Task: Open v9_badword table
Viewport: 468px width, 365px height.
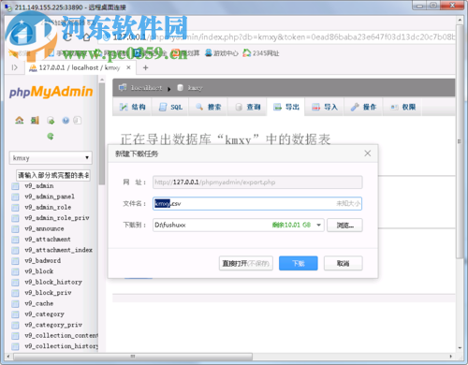Action: tap(43, 260)
